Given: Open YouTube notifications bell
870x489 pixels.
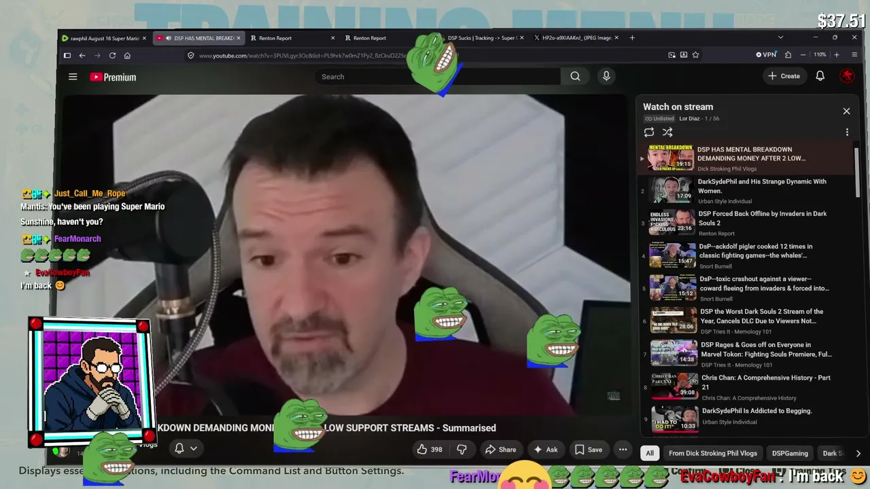Looking at the screenshot, I should click(820, 76).
